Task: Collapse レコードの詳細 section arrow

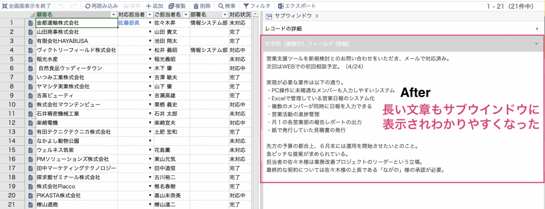Action: [x=537, y=29]
